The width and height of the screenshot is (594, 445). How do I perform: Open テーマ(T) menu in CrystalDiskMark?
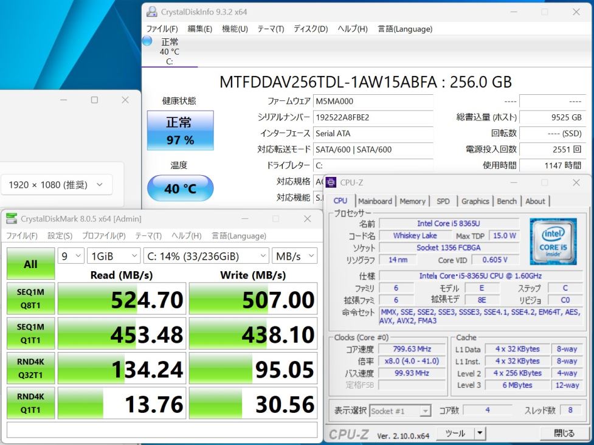pyautogui.click(x=148, y=235)
